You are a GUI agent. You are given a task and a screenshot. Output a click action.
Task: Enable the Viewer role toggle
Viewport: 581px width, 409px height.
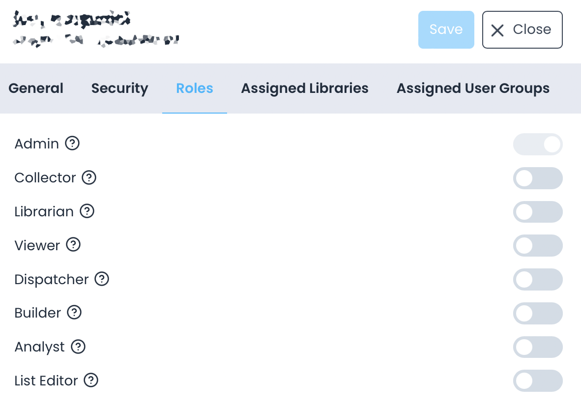click(538, 245)
